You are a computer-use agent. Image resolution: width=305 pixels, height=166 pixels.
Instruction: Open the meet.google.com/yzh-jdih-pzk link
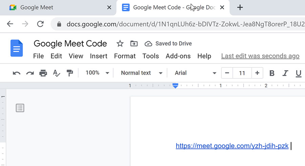[x=232, y=146]
